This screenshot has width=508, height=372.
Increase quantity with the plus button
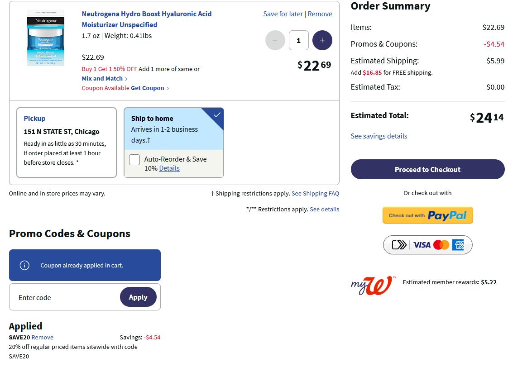pyautogui.click(x=322, y=40)
